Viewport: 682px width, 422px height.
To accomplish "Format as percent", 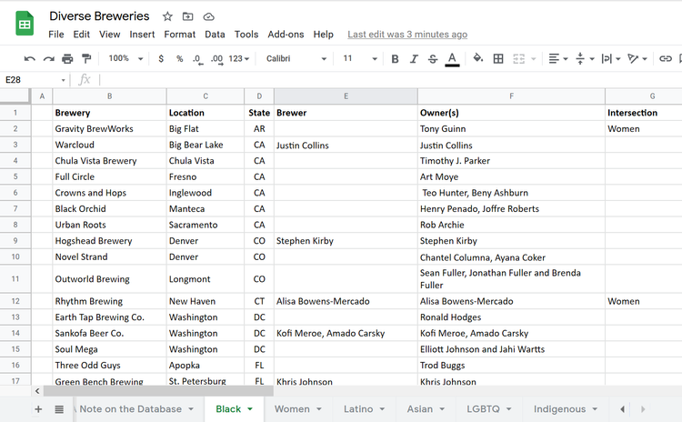I will (x=180, y=59).
